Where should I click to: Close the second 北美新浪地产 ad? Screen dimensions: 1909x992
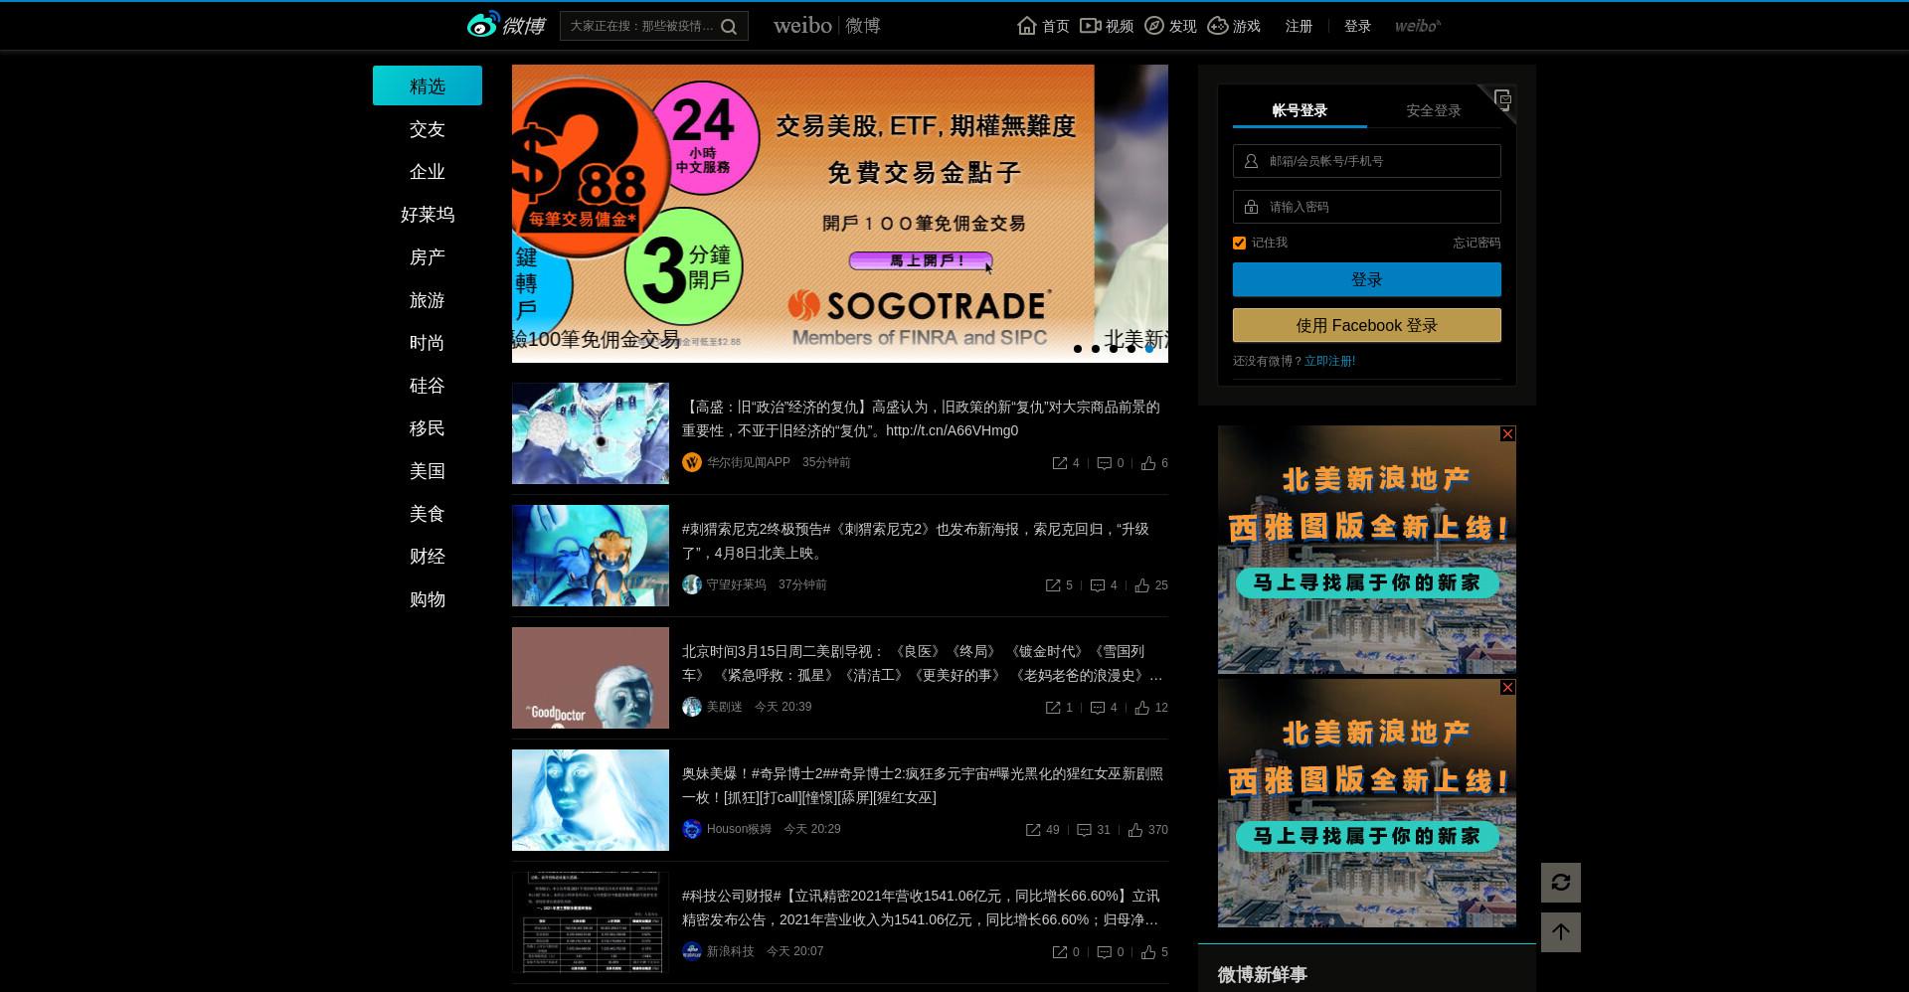click(x=1508, y=688)
